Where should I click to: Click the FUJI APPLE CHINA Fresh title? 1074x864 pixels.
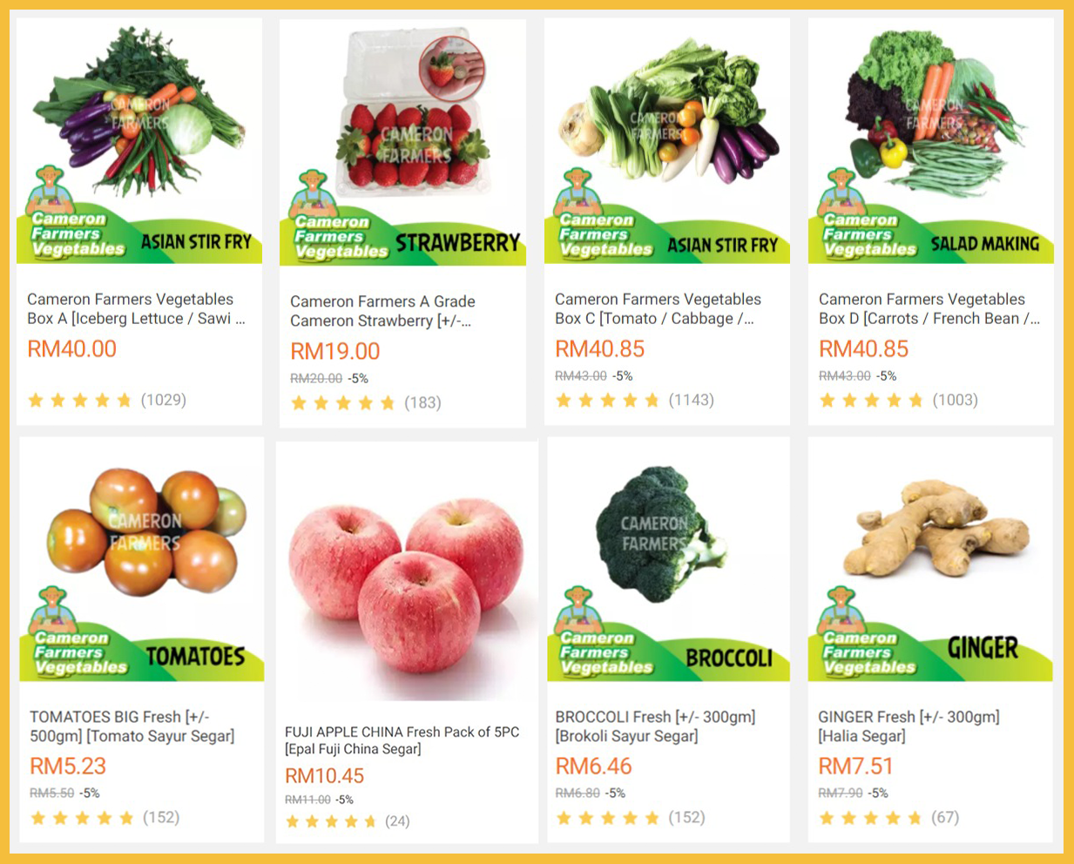[402, 740]
